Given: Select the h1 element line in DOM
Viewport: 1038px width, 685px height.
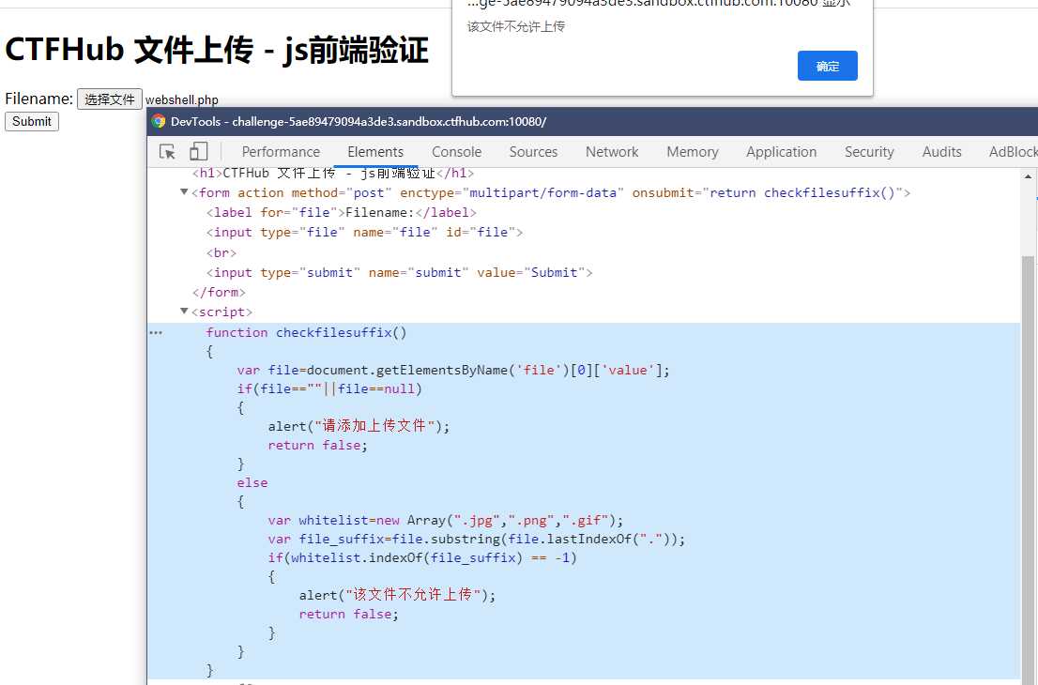Looking at the screenshot, I should pos(333,174).
